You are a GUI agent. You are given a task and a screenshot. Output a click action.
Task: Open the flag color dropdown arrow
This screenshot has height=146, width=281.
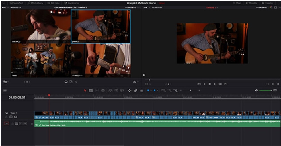151,91
